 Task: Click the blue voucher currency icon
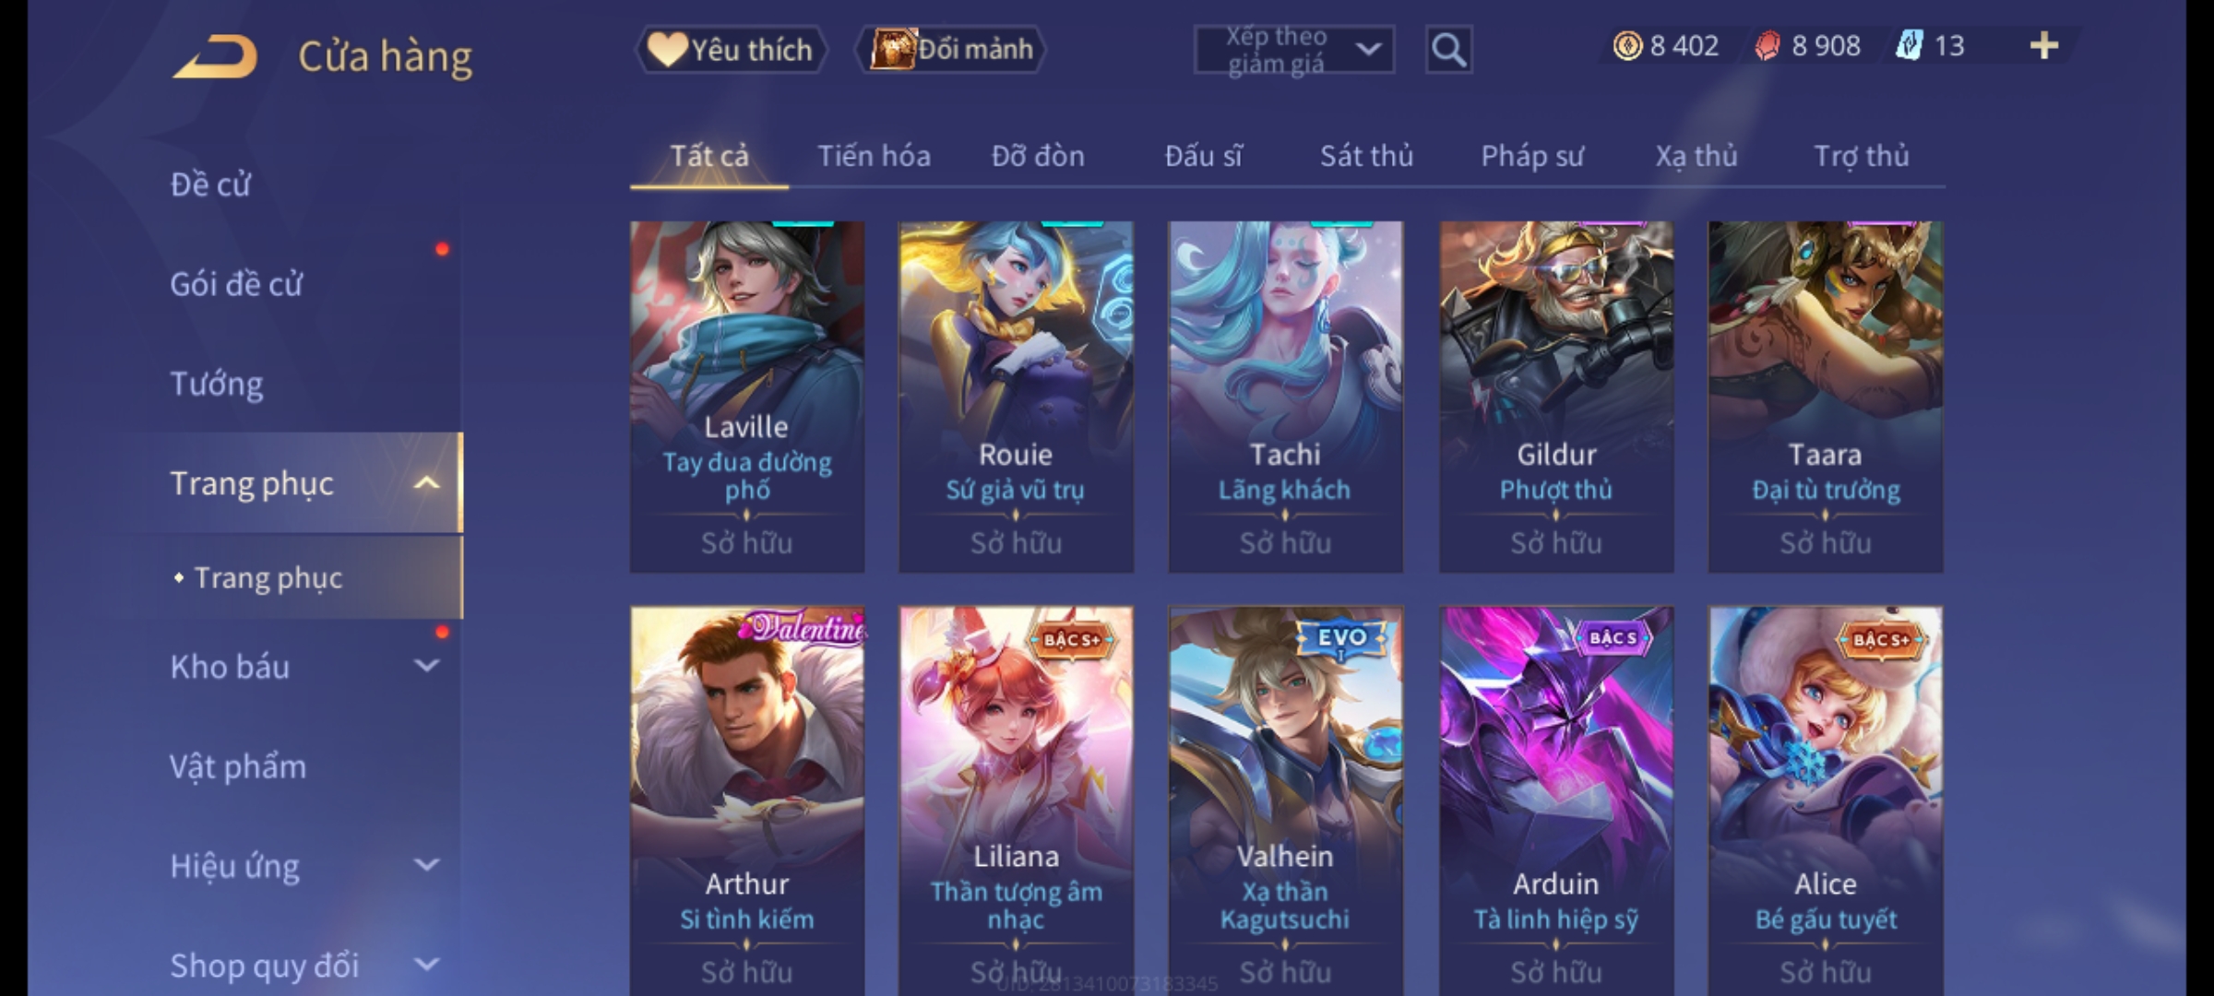point(1909,45)
